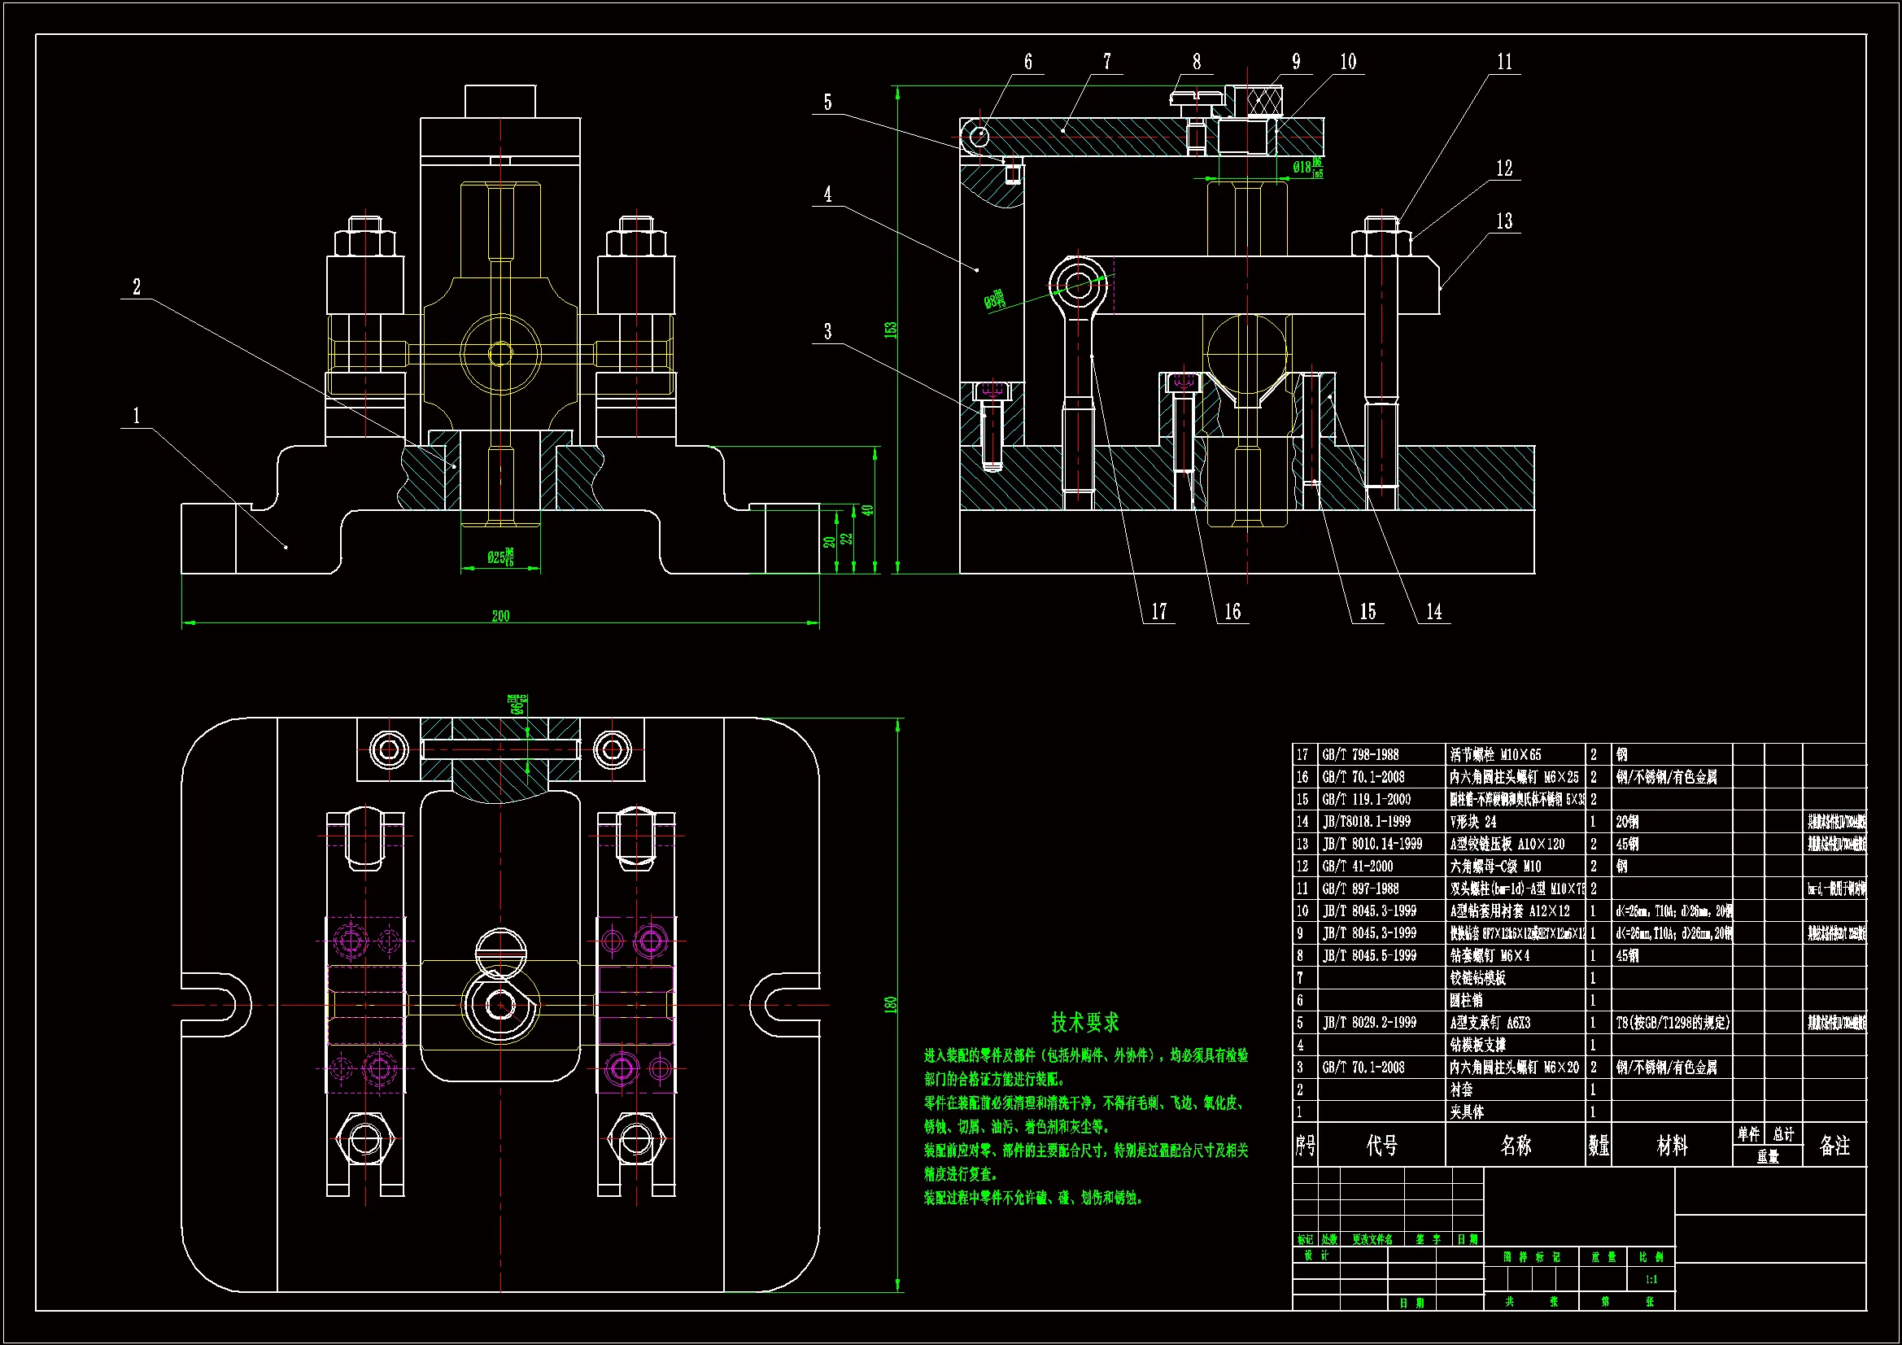
Task: Select the 40 height dimension text
Action: 867,509
